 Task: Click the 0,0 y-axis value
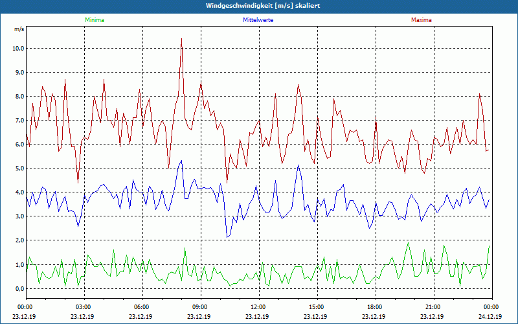(x=19, y=288)
